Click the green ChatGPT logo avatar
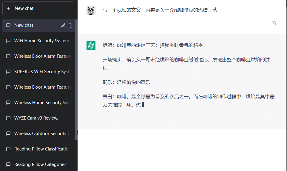 click(x=91, y=46)
